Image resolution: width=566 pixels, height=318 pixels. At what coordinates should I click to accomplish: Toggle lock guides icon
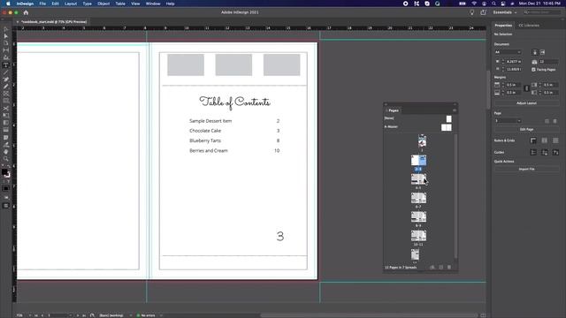click(545, 152)
